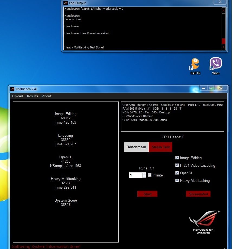Minimize the RealBench window
This screenshot has height=249, width=233.
[203, 88]
